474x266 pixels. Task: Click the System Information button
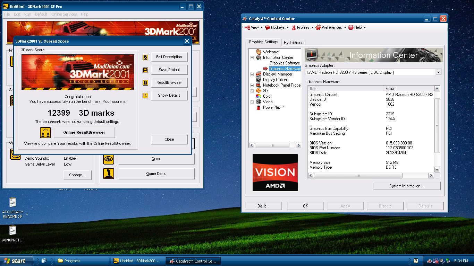tap(407, 186)
